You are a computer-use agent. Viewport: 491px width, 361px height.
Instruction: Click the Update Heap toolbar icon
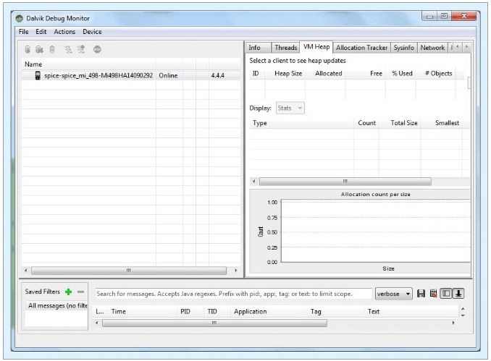tap(28, 49)
